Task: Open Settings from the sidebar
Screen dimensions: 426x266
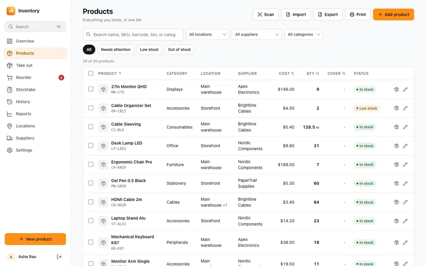Action: [x=35, y=150]
